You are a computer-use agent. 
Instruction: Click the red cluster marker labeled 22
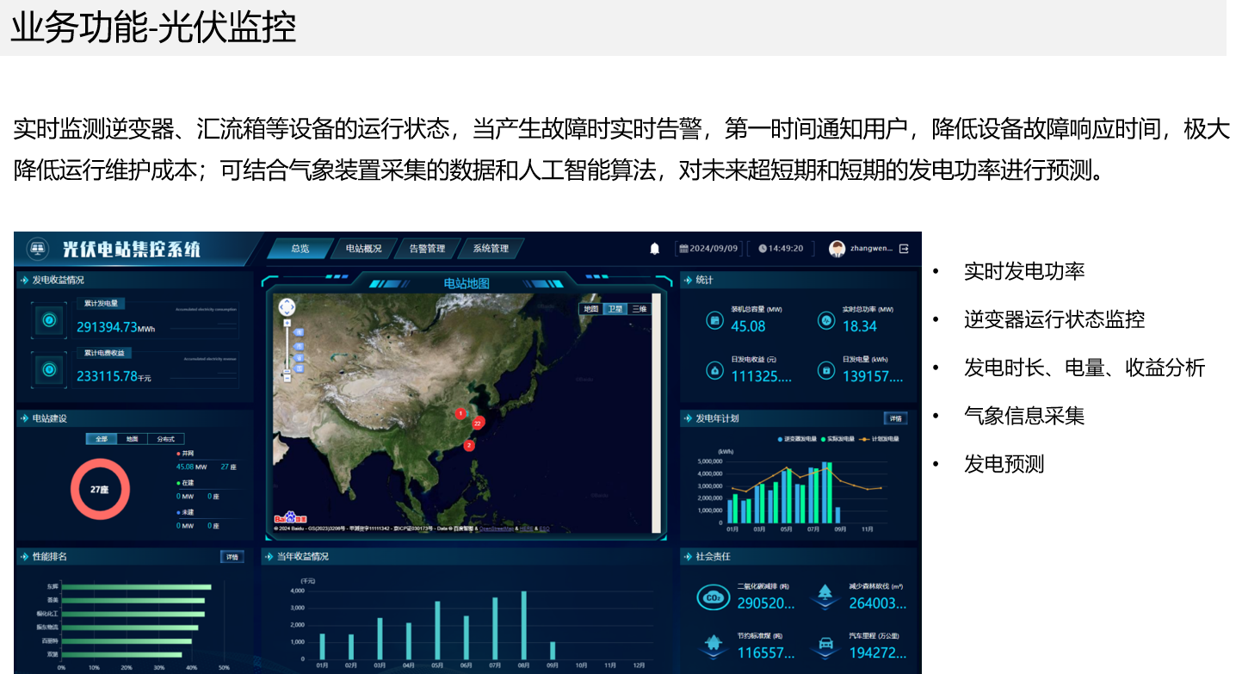478,423
